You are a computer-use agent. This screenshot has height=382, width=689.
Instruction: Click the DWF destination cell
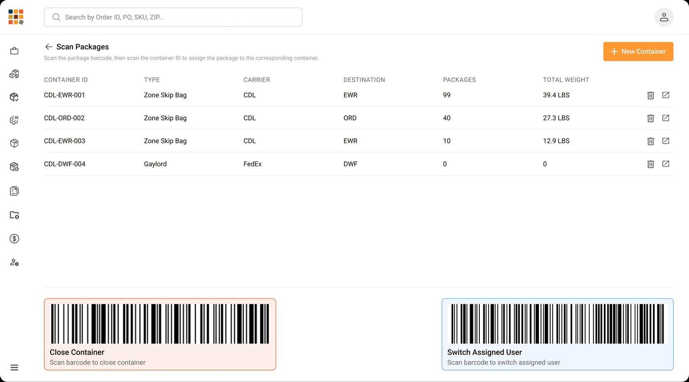click(x=350, y=164)
